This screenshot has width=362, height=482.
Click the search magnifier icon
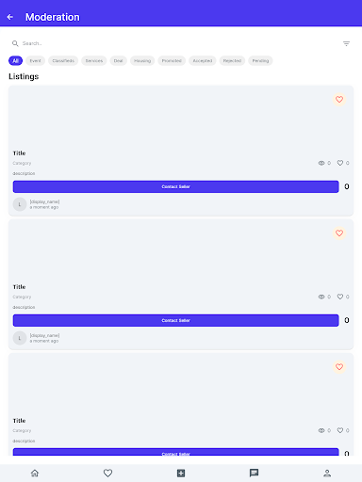click(x=15, y=43)
